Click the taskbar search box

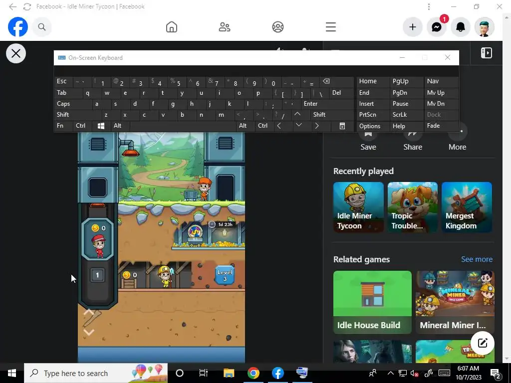point(96,373)
